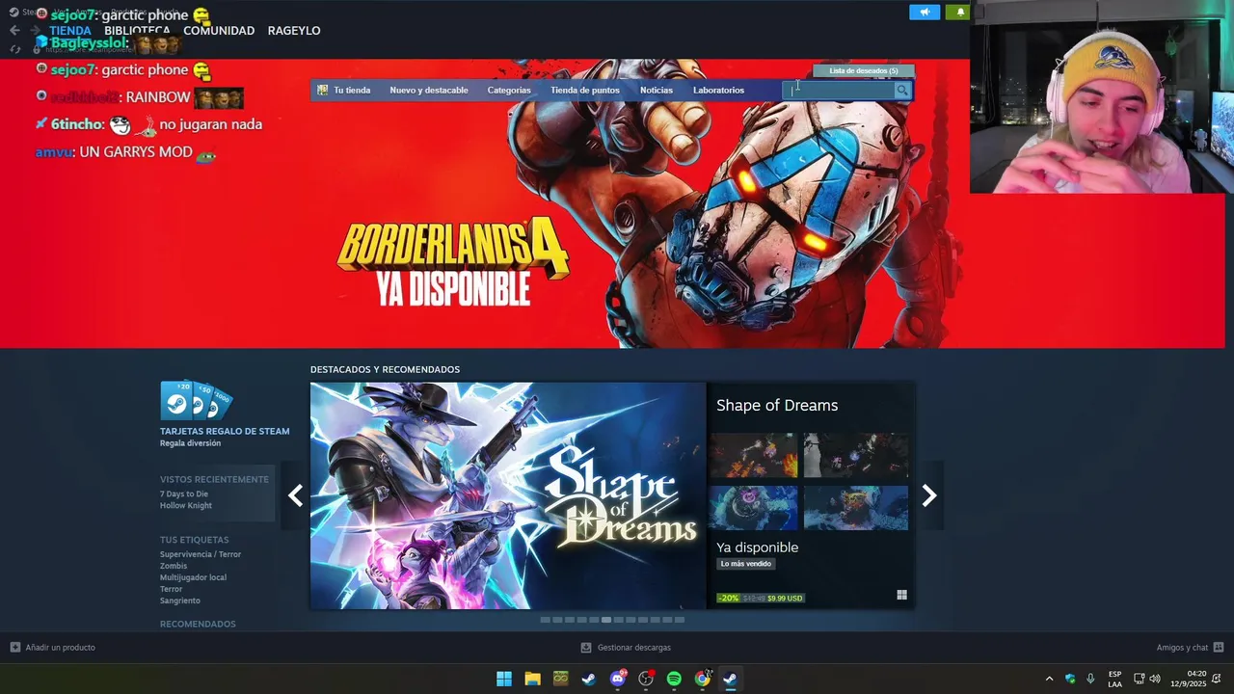
Task: Open the Windows Start menu
Action: point(504,679)
